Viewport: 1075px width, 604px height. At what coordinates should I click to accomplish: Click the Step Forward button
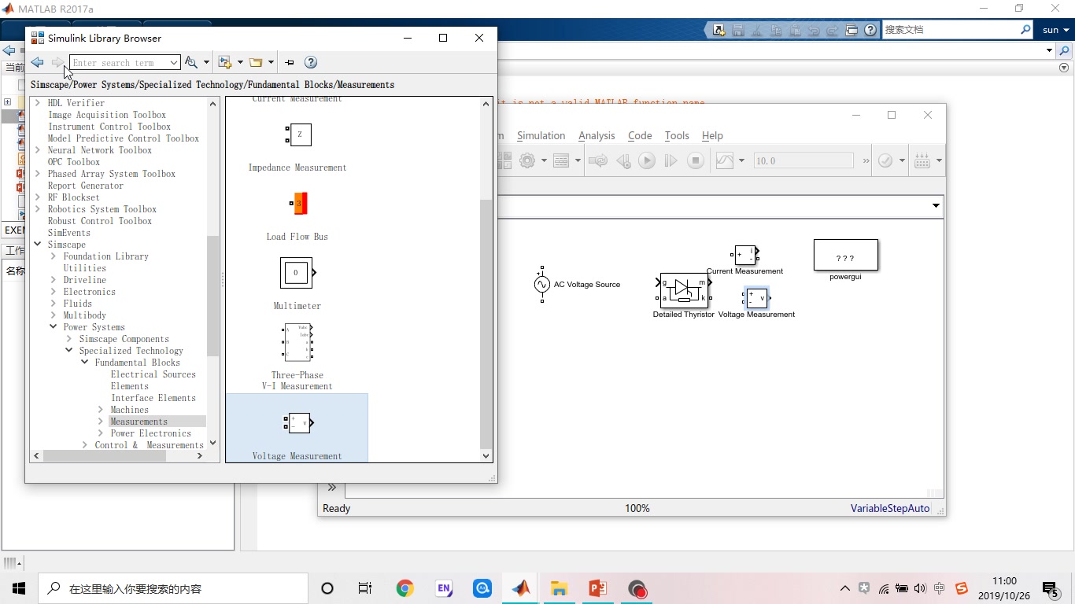pos(670,160)
